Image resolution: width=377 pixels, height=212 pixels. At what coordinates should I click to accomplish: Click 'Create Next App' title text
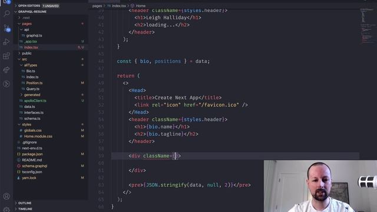point(177,98)
